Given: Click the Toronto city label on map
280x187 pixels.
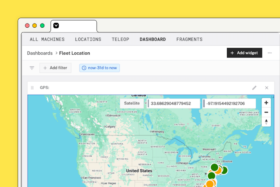Looking at the screenshot, I should click(x=205, y=156).
